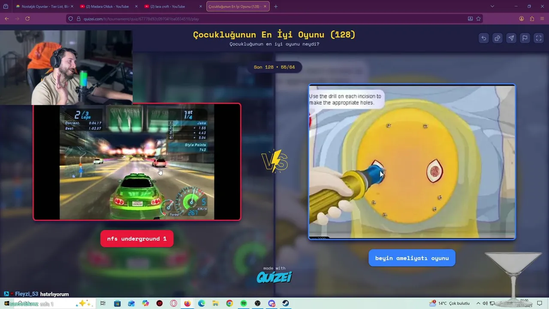
Task: Open the browser extensions icon
Action: pos(532,18)
